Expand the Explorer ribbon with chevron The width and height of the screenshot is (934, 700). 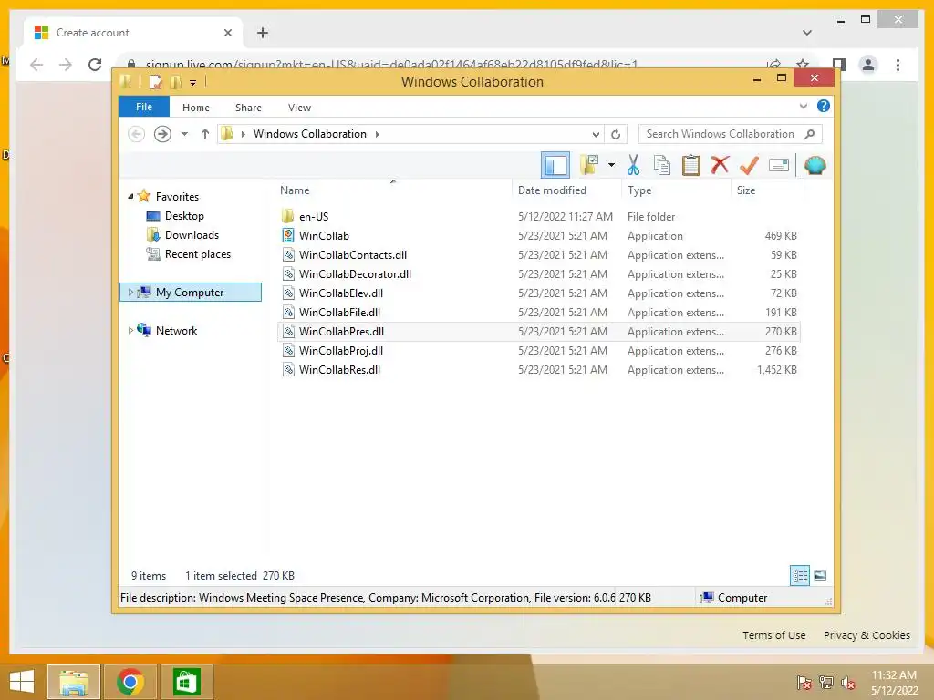click(x=804, y=106)
